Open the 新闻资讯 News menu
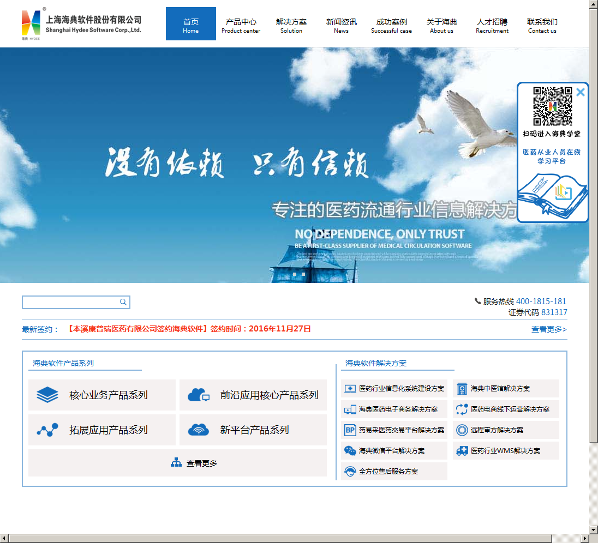The image size is (598, 543). 342,26
